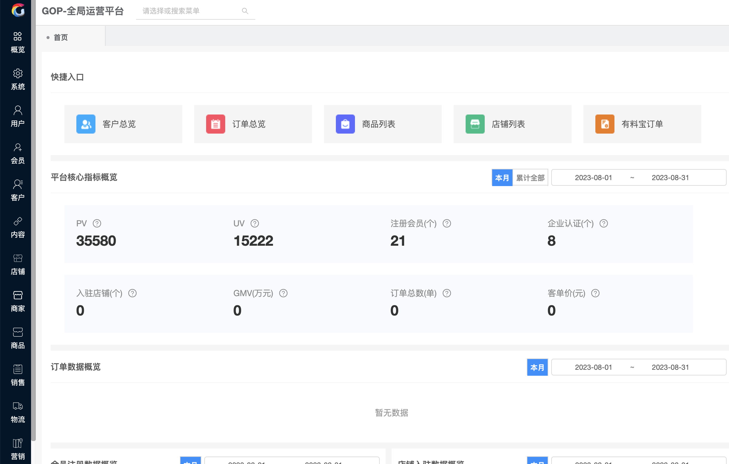Open the 商家 merchant sidebar item

pyautogui.click(x=18, y=301)
